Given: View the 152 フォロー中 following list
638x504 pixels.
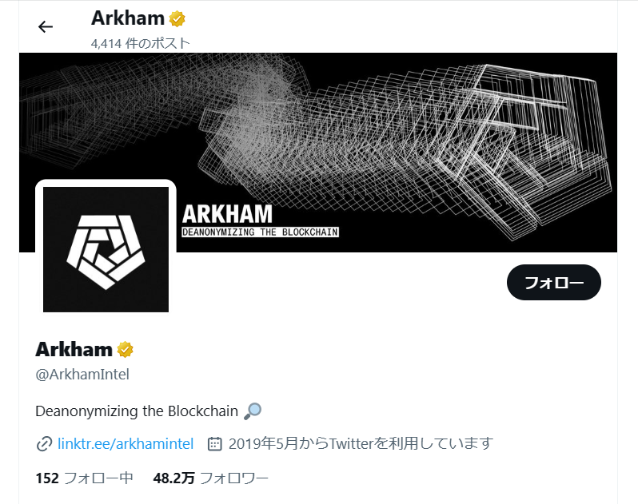Looking at the screenshot, I should point(84,478).
